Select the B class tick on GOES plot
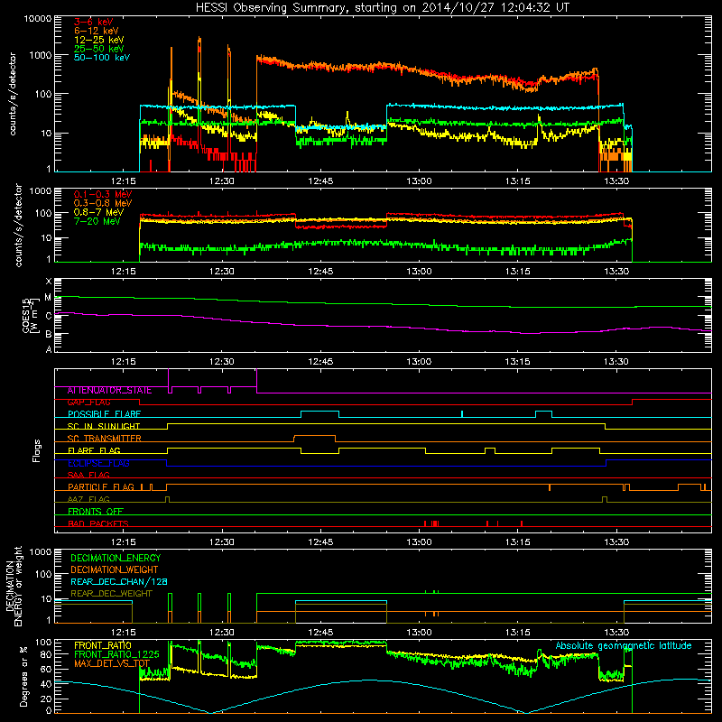722x722 pixels. tap(49, 334)
